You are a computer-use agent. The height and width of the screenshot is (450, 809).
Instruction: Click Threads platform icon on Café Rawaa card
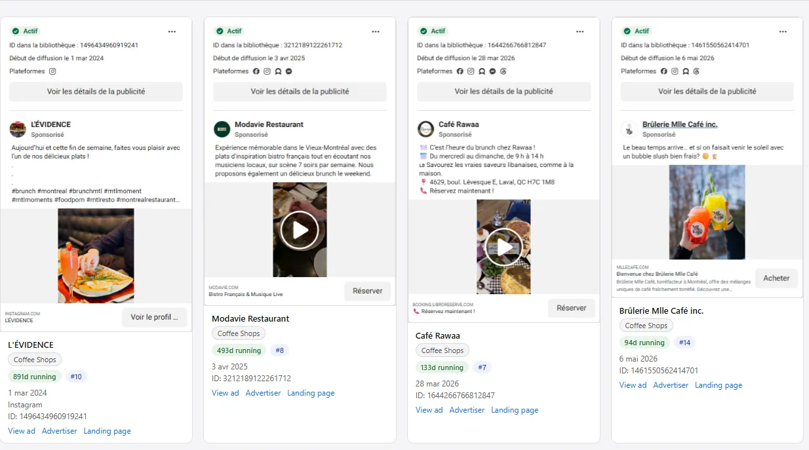[x=503, y=71]
